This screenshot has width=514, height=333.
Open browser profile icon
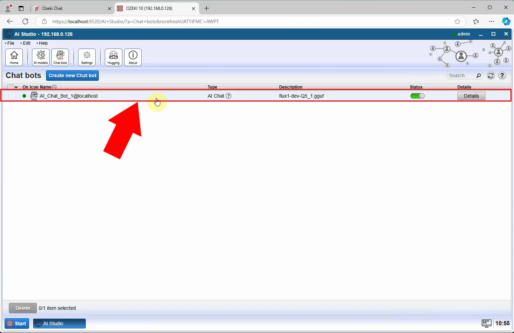point(8,8)
